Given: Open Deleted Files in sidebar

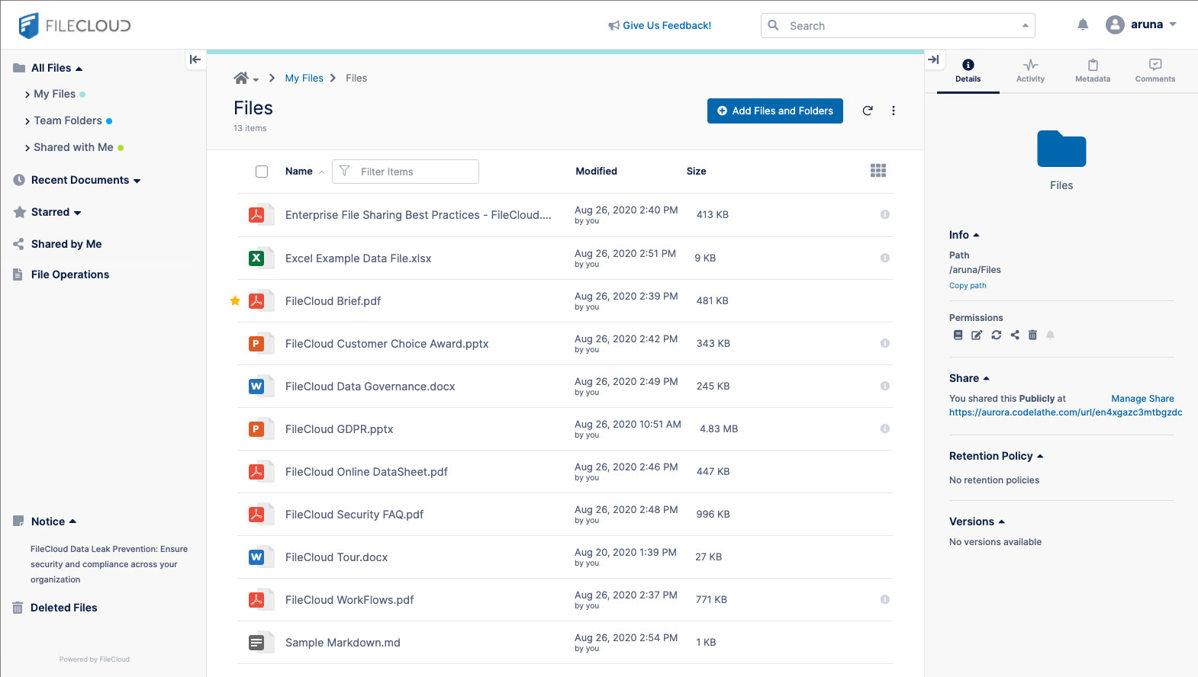Looking at the screenshot, I should point(64,608).
